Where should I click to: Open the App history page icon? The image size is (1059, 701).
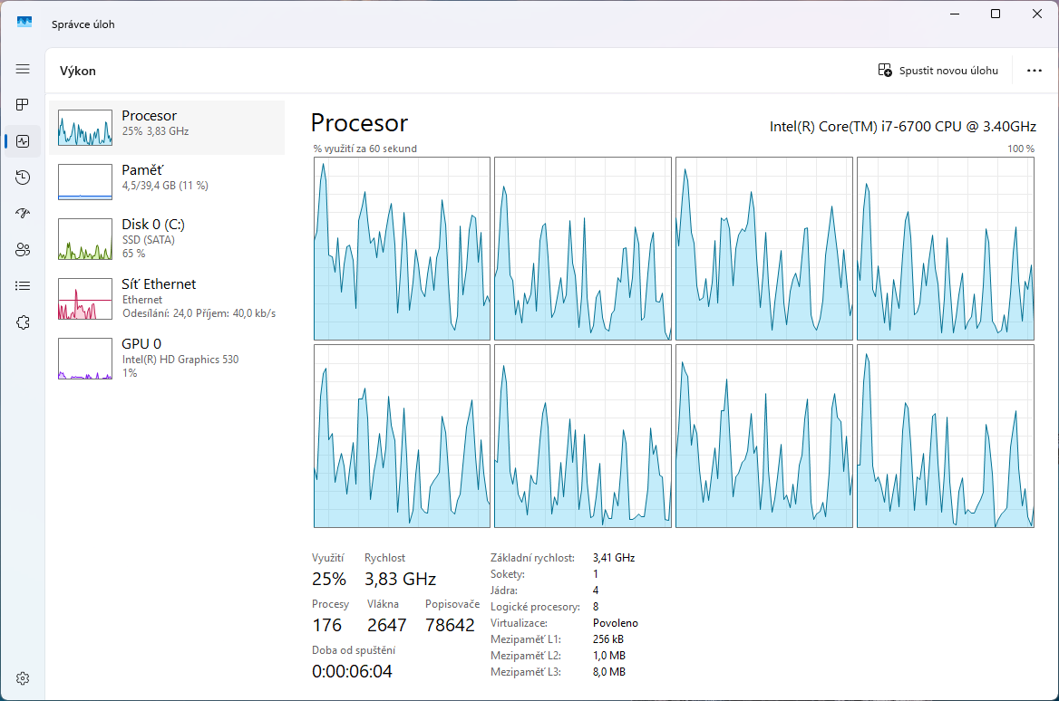point(23,178)
